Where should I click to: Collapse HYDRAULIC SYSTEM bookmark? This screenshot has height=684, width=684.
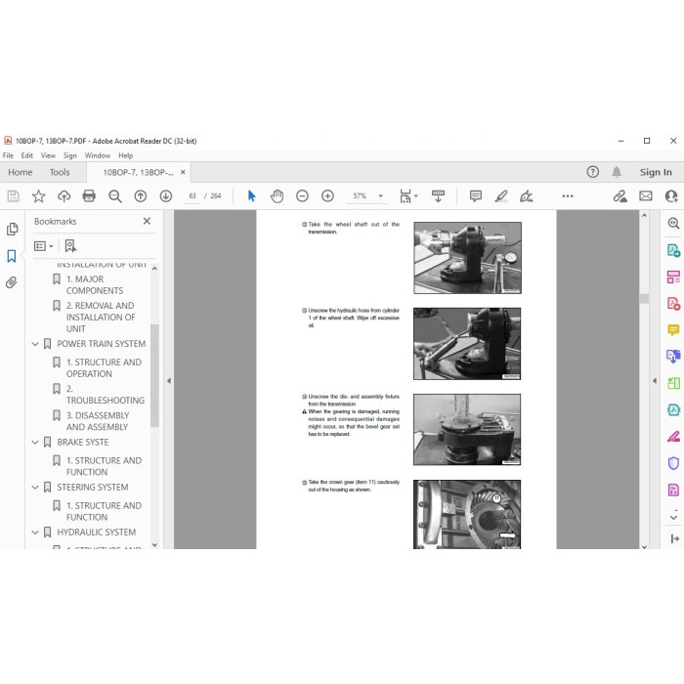35,533
